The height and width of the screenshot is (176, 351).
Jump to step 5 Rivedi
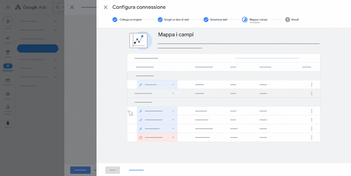[x=292, y=20]
